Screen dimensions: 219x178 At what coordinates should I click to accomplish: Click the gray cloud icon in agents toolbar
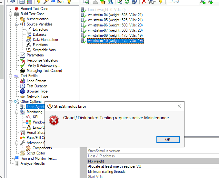[95, 2]
